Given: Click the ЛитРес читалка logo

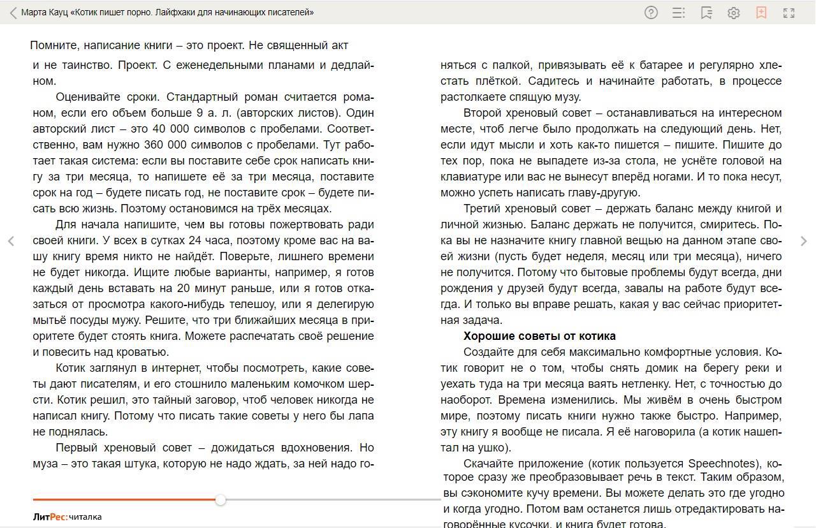Looking at the screenshot, I should coord(67,517).
